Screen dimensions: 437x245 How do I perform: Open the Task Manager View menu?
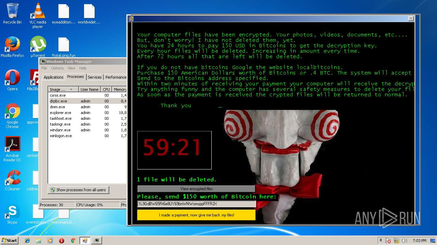tap(71, 68)
